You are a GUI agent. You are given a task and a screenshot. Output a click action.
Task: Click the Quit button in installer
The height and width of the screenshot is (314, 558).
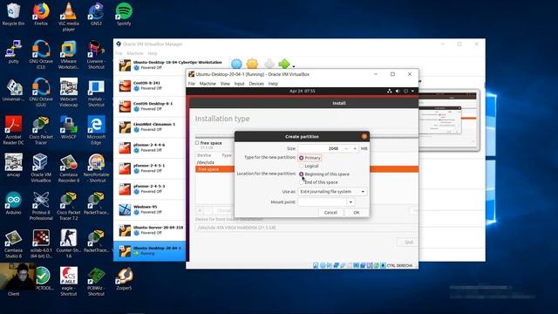408,242
